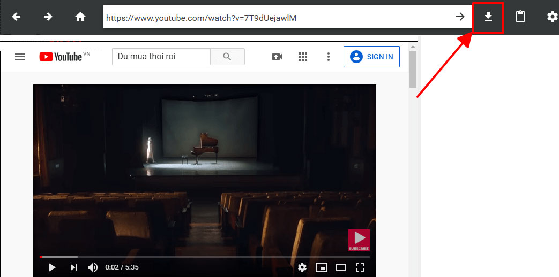Click the page vertical scrollbar thumb
Screen dimensions: 559x277
pos(413,70)
